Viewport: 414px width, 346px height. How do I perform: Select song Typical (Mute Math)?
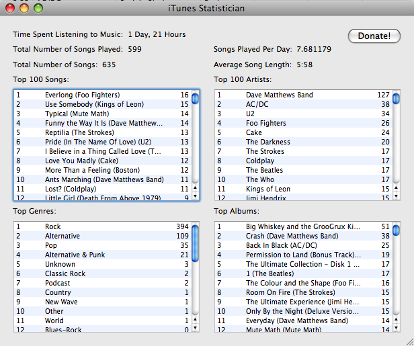[x=103, y=114]
